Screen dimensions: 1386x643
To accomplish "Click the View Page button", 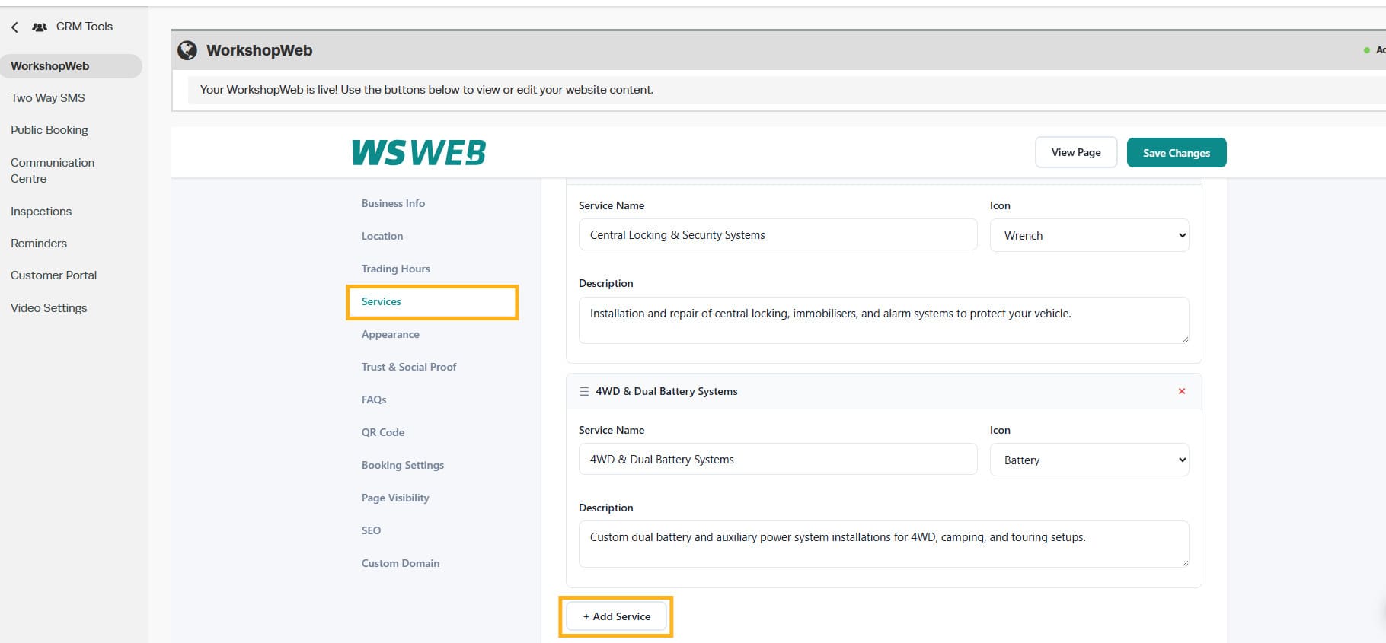I will click(1076, 152).
